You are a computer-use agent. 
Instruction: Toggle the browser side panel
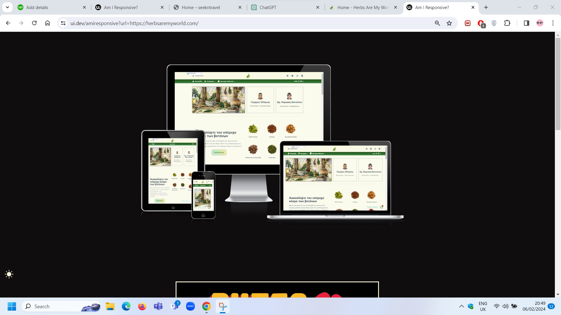tap(527, 23)
